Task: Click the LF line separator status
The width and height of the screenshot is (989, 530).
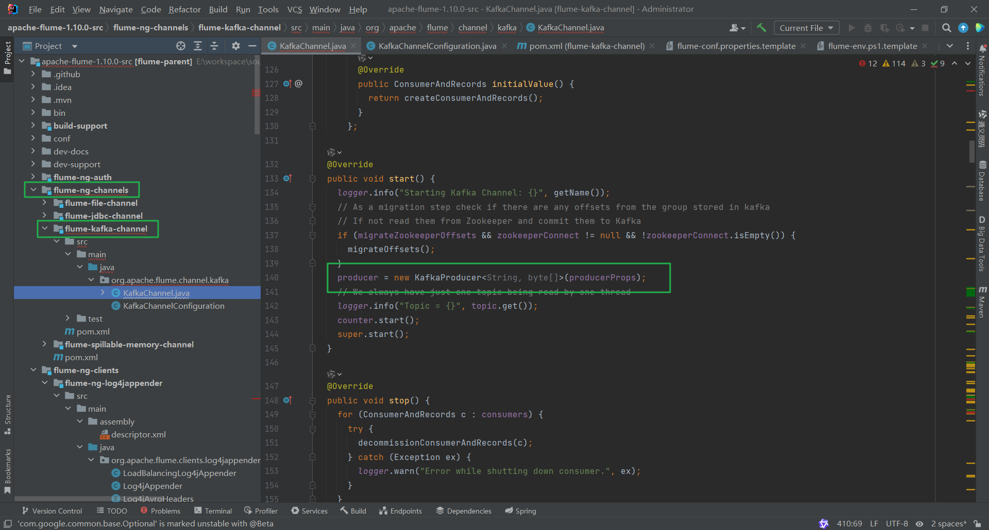Action: point(874,523)
